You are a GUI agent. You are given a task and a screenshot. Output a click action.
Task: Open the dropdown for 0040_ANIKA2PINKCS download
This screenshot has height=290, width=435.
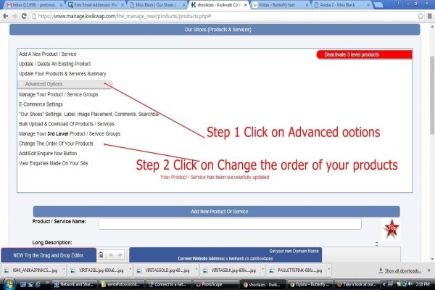pos(64,269)
